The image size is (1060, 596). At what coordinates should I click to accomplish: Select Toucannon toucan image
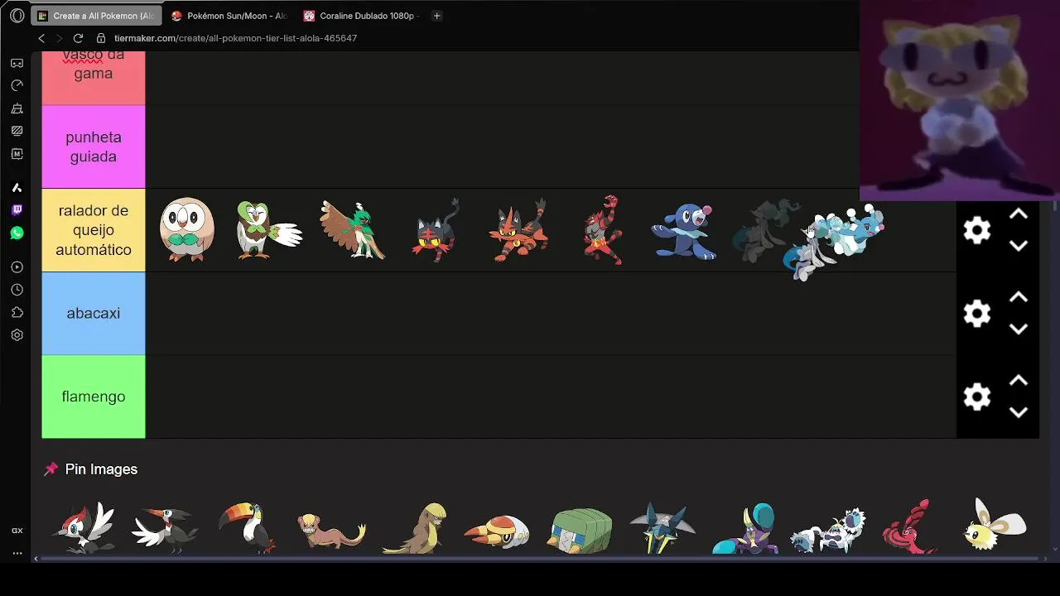(x=248, y=527)
